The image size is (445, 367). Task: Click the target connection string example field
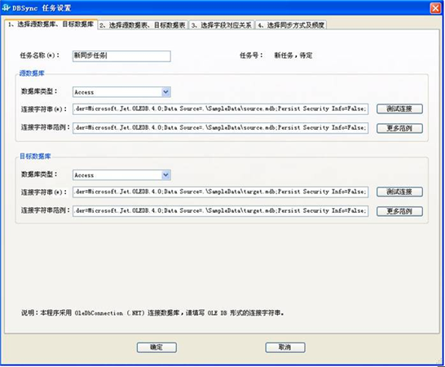(x=221, y=210)
